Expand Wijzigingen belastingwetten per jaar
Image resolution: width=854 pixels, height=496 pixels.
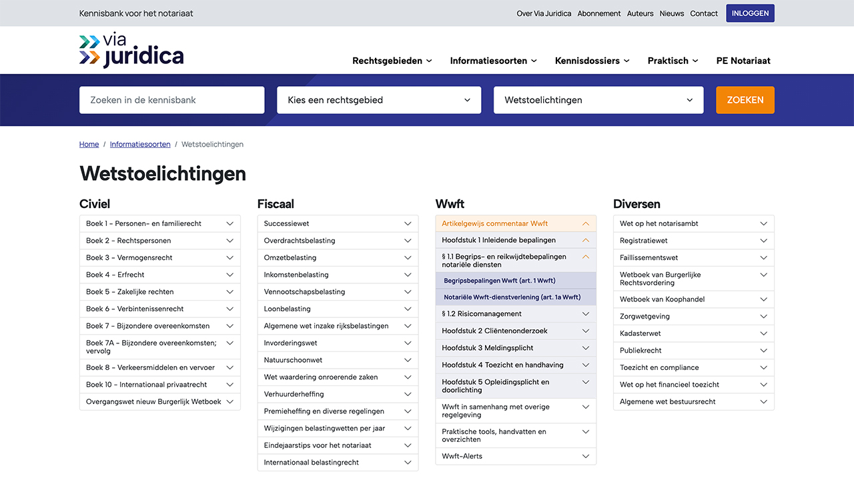point(338,428)
